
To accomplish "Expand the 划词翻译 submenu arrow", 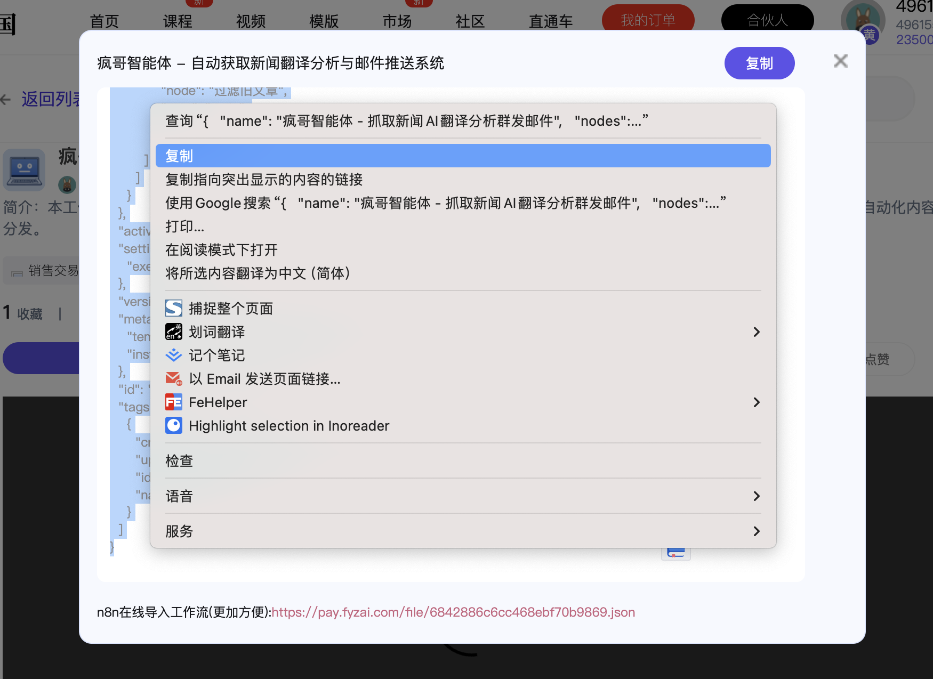I will pyautogui.click(x=757, y=332).
